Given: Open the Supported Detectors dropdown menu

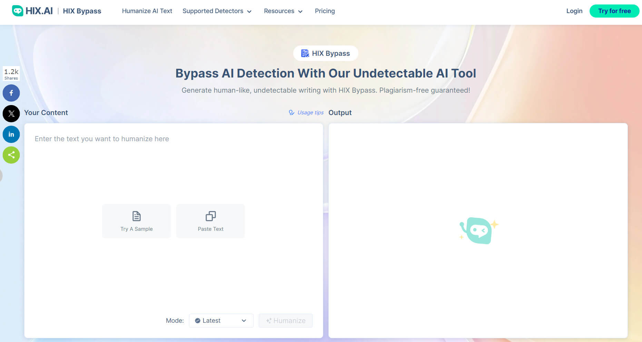Looking at the screenshot, I should pyautogui.click(x=217, y=11).
